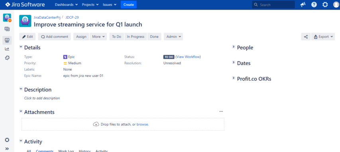
Task: Click the View Workflow link
Action: pyautogui.click(x=188, y=57)
